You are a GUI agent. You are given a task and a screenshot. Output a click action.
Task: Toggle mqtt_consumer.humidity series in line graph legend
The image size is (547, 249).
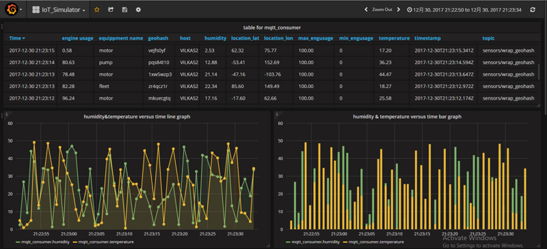45,241
